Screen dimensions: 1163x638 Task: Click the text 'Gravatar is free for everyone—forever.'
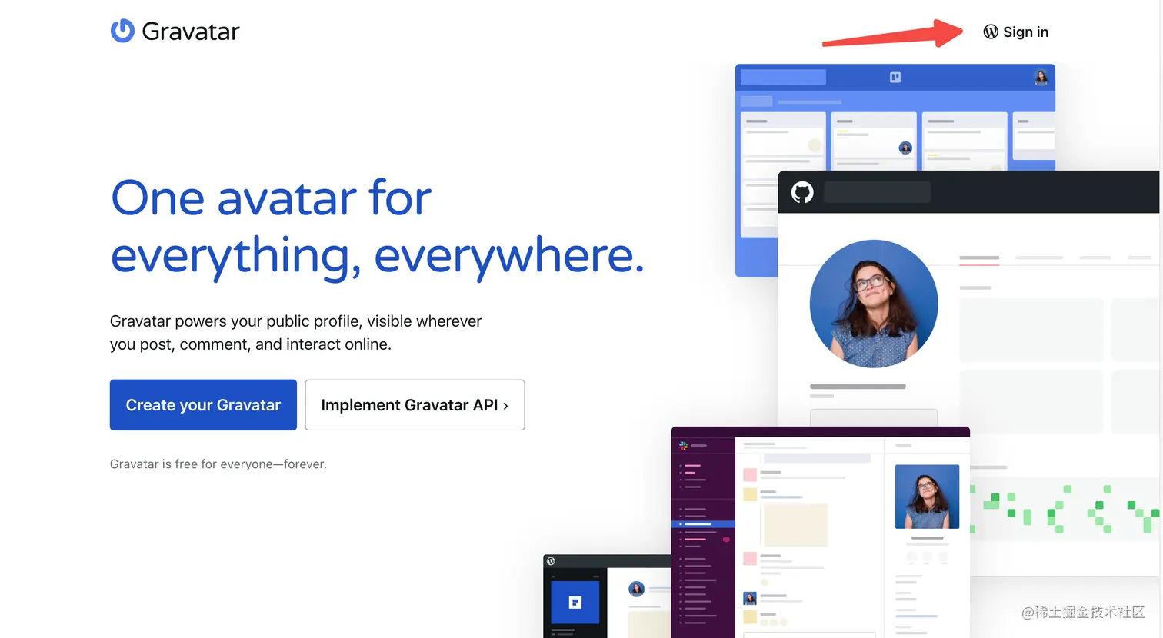(x=218, y=464)
